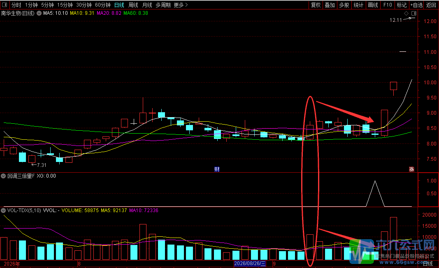Activate the 画线 drawing tool
Image resolution: width=439 pixels, height=268 pixels.
(x=373, y=5)
